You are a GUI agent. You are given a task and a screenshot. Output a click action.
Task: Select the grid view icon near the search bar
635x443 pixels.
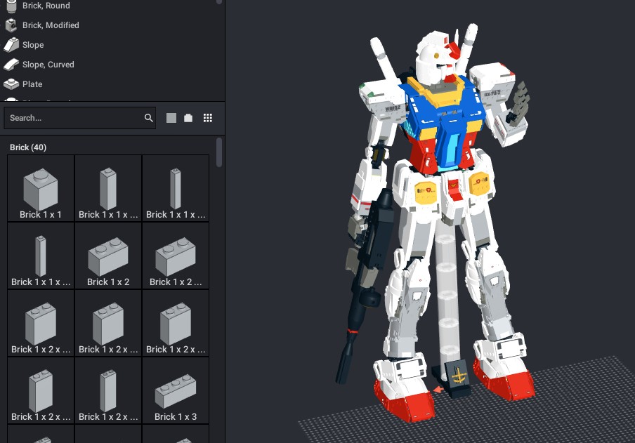[x=208, y=117]
